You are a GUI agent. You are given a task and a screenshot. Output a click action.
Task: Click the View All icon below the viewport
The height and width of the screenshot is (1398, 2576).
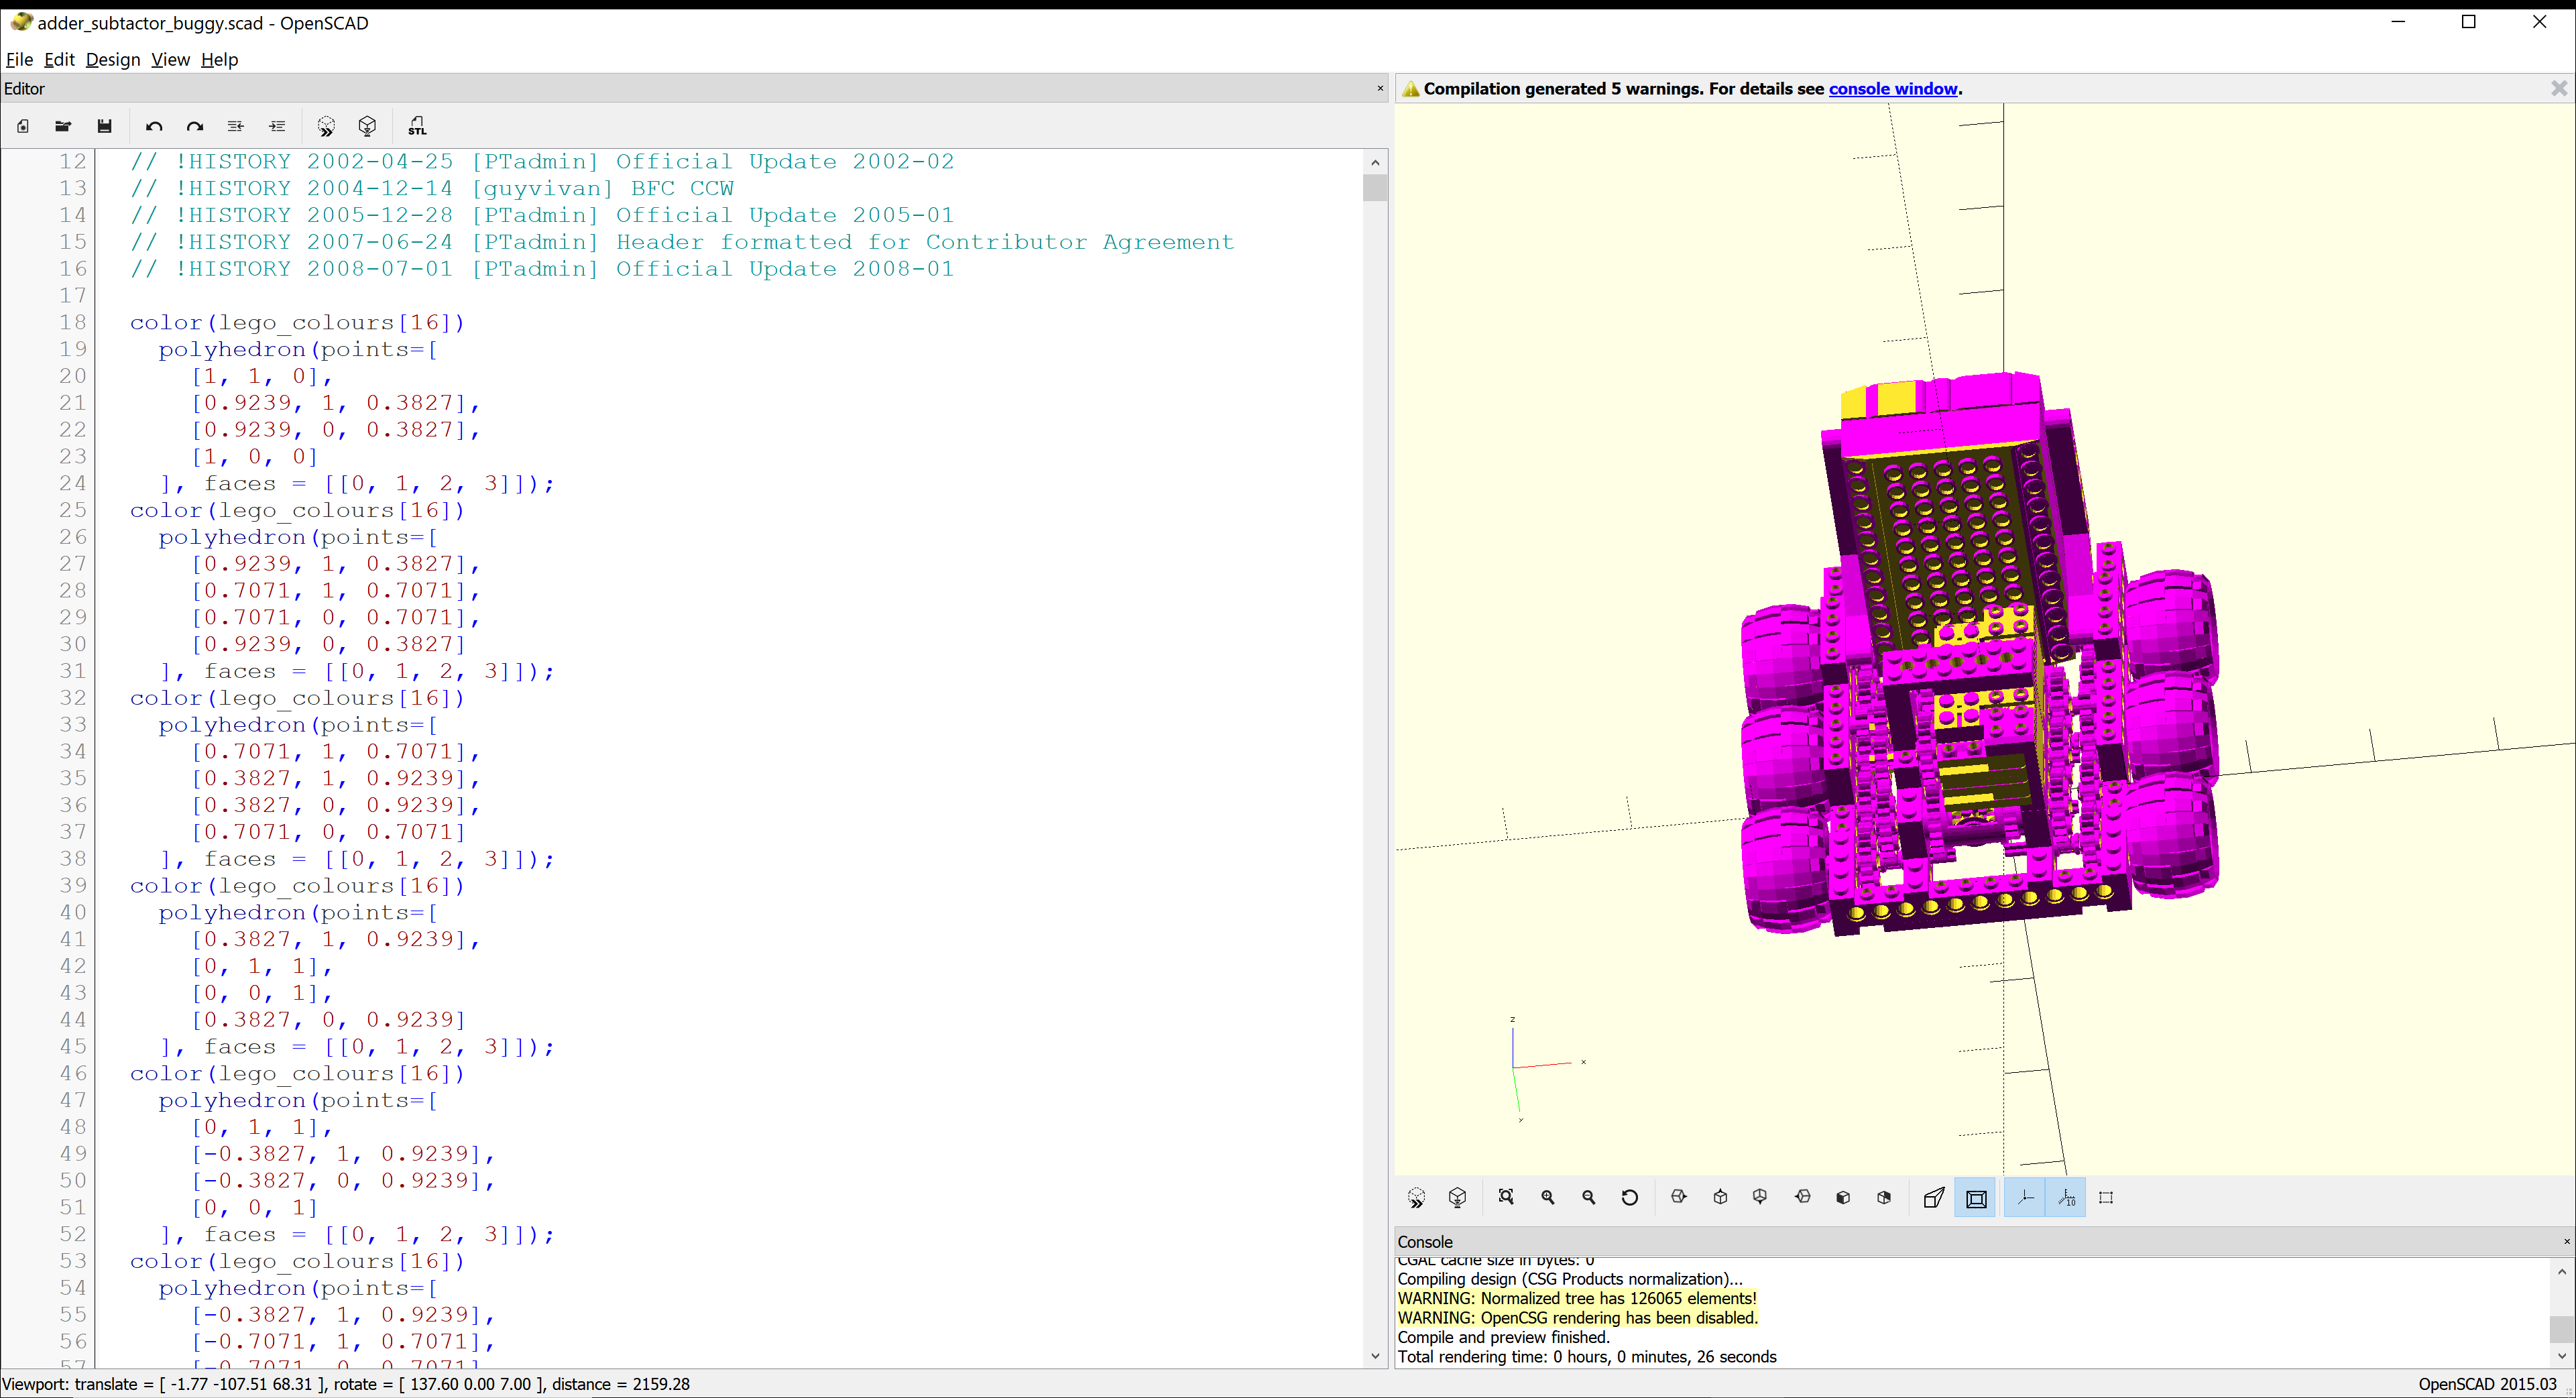(x=1506, y=1197)
